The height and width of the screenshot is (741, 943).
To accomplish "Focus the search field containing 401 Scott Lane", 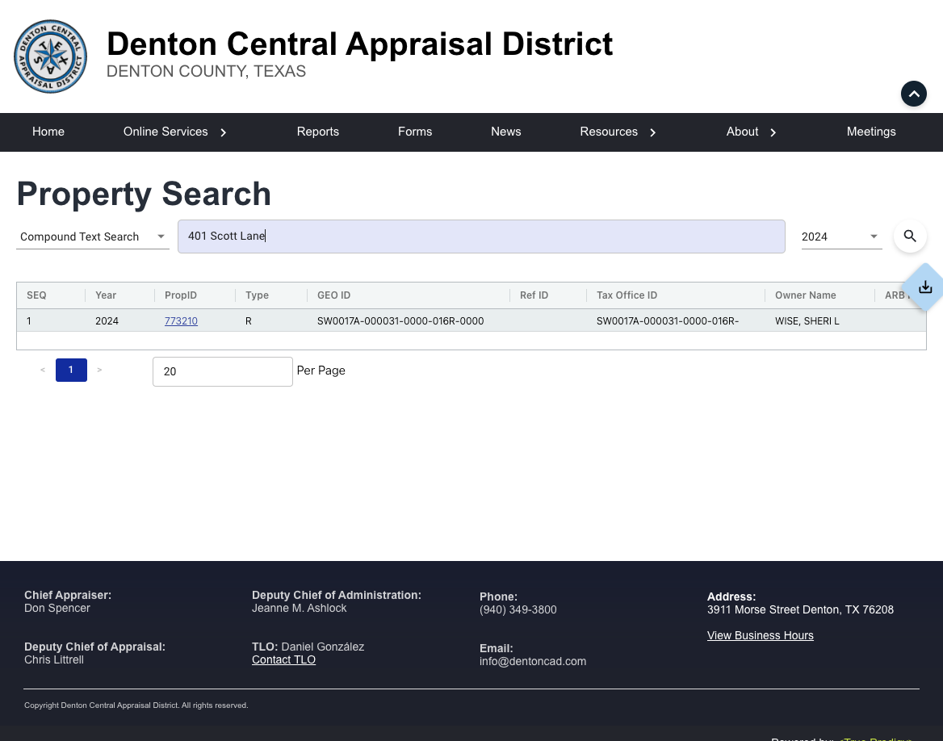I will pos(481,237).
